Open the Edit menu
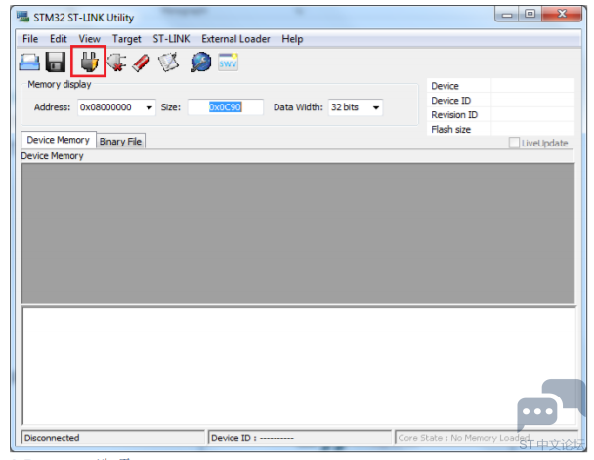 pos(58,39)
